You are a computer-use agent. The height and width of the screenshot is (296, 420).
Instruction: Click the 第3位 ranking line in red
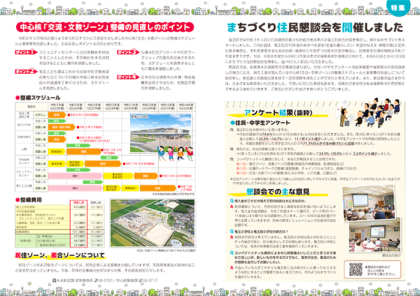point(289,173)
